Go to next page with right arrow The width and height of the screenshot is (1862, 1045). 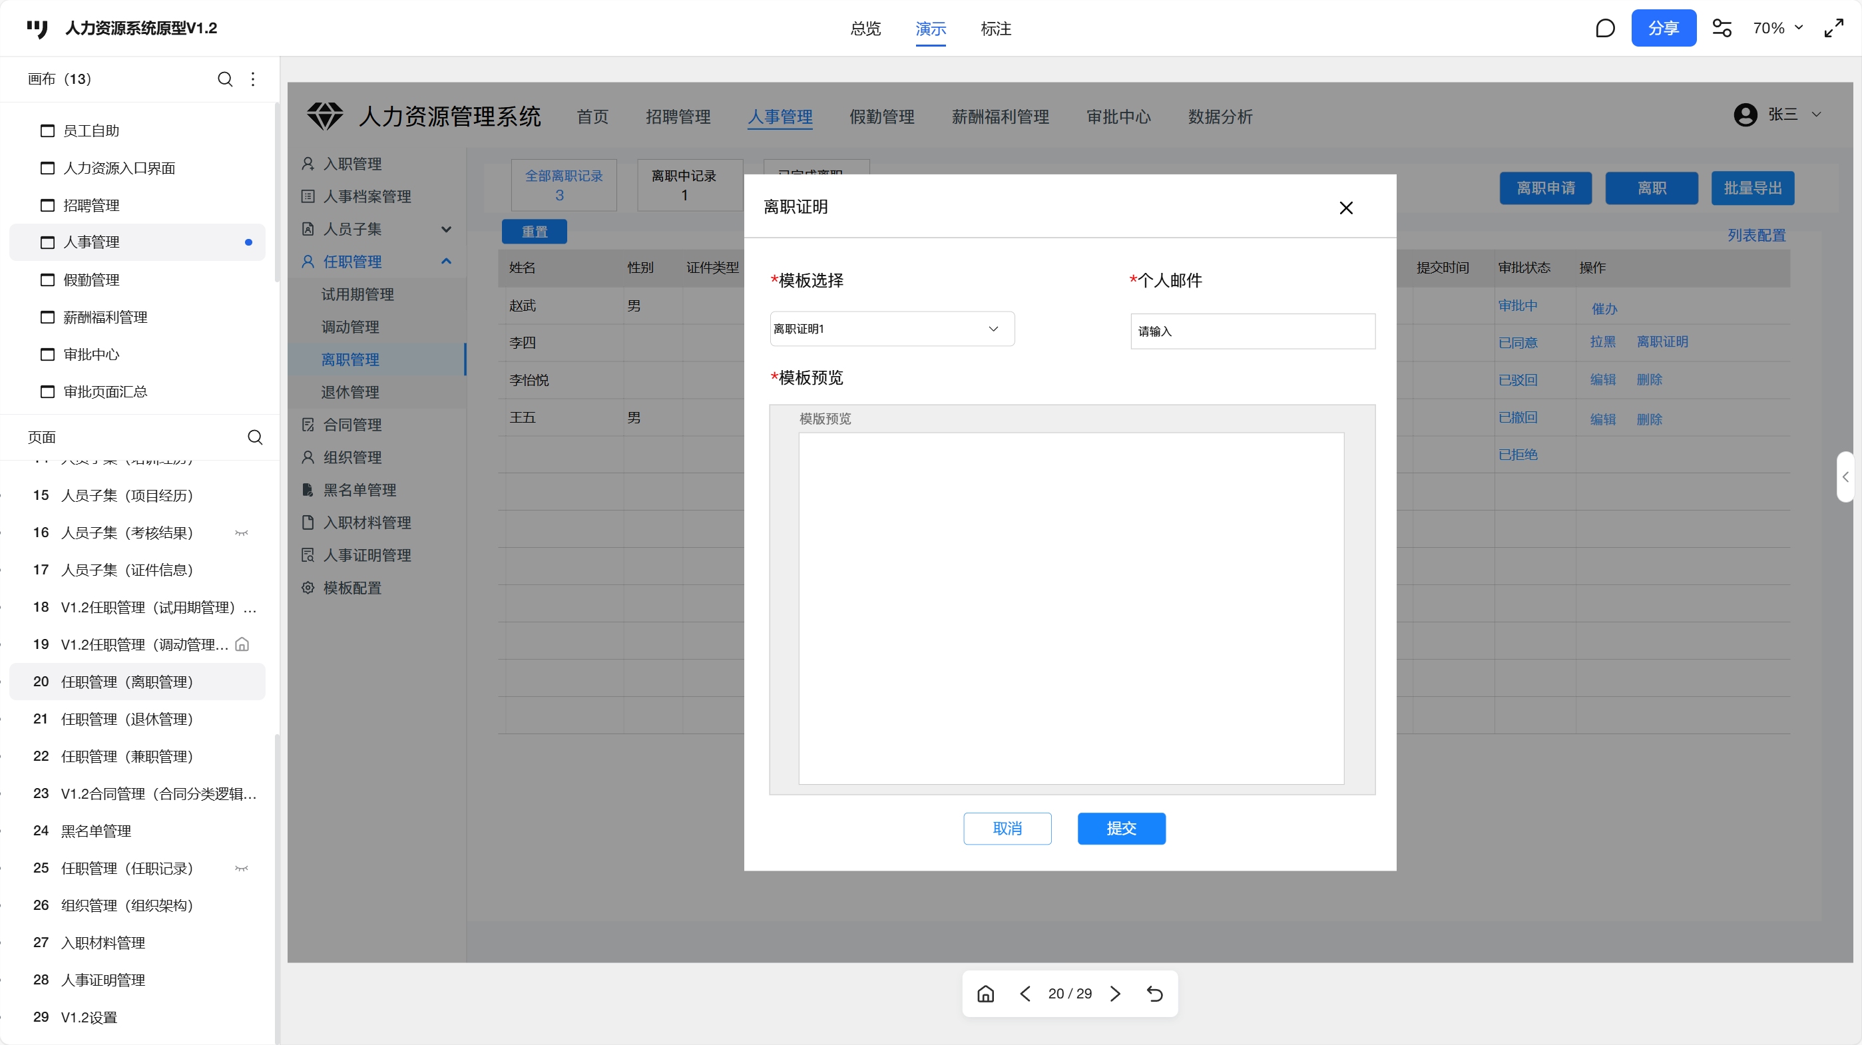[1115, 994]
